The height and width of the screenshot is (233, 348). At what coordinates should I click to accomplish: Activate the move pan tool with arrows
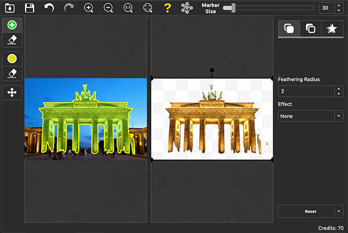12,92
